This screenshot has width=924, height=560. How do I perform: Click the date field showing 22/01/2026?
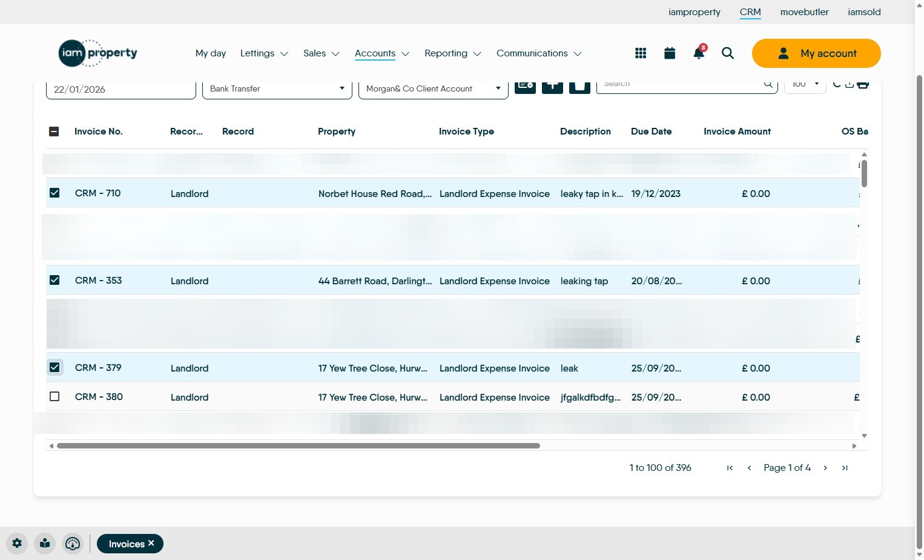121,90
